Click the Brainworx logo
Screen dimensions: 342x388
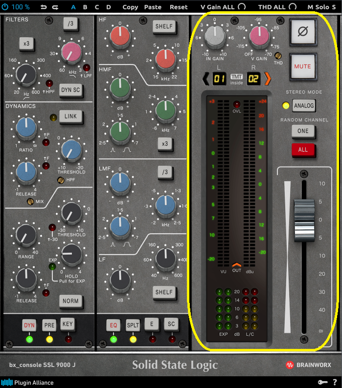tap(308, 365)
